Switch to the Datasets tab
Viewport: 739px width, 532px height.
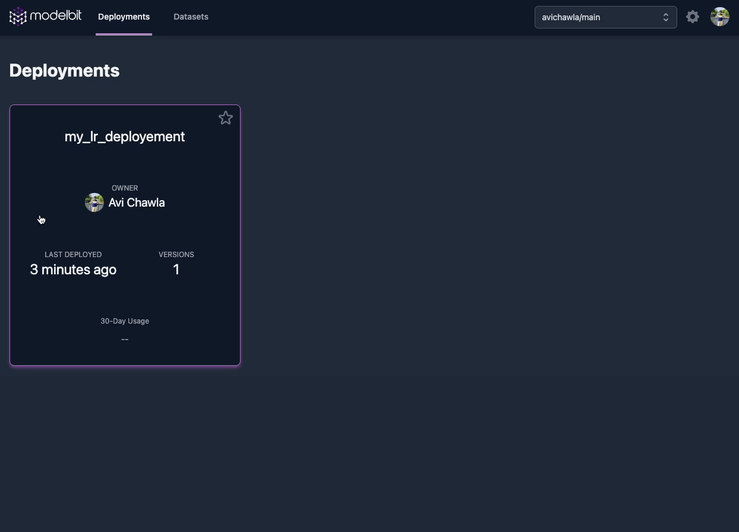point(191,17)
